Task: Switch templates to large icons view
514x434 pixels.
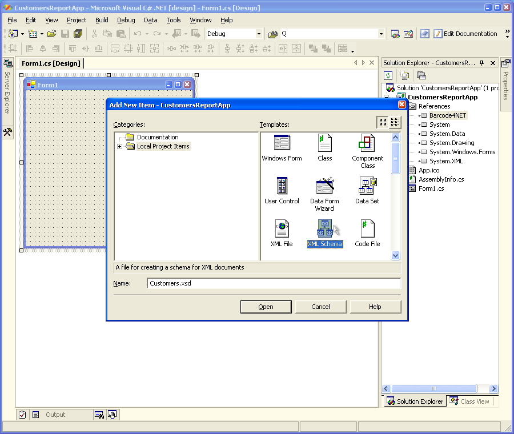Action: click(383, 123)
